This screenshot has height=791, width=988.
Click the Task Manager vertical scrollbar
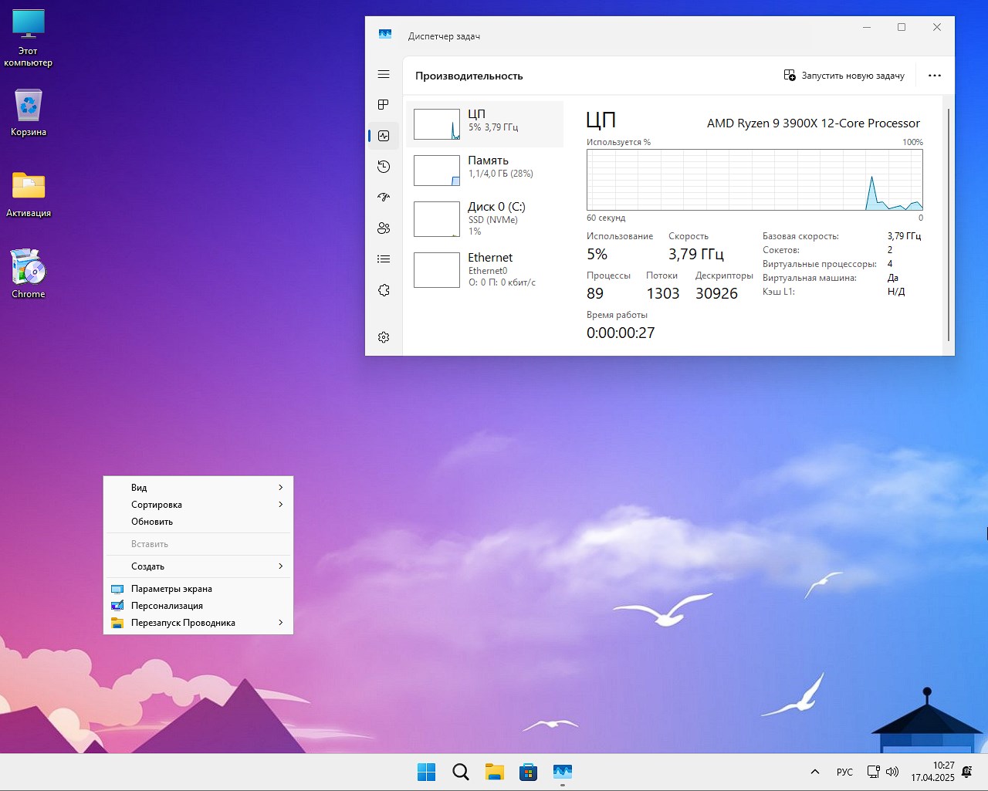click(x=949, y=224)
